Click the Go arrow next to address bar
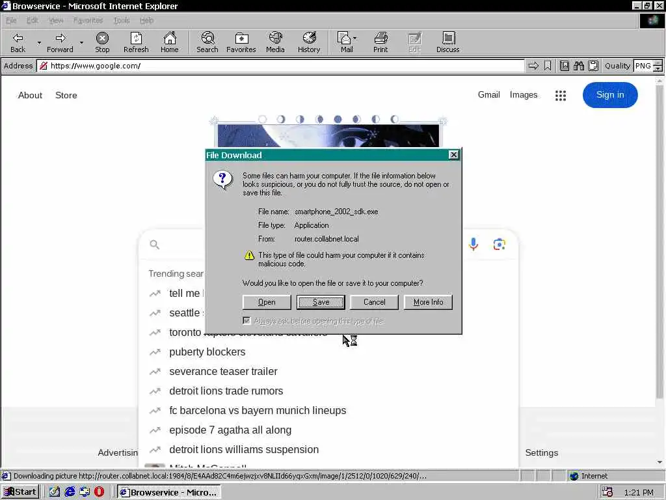 coord(533,66)
